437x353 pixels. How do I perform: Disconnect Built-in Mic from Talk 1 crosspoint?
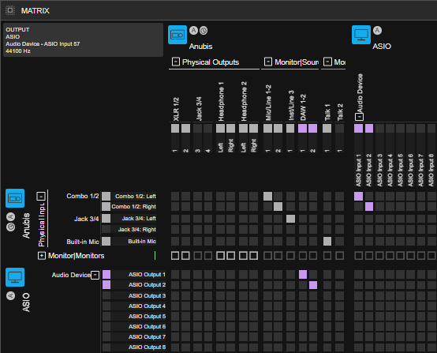(327, 242)
